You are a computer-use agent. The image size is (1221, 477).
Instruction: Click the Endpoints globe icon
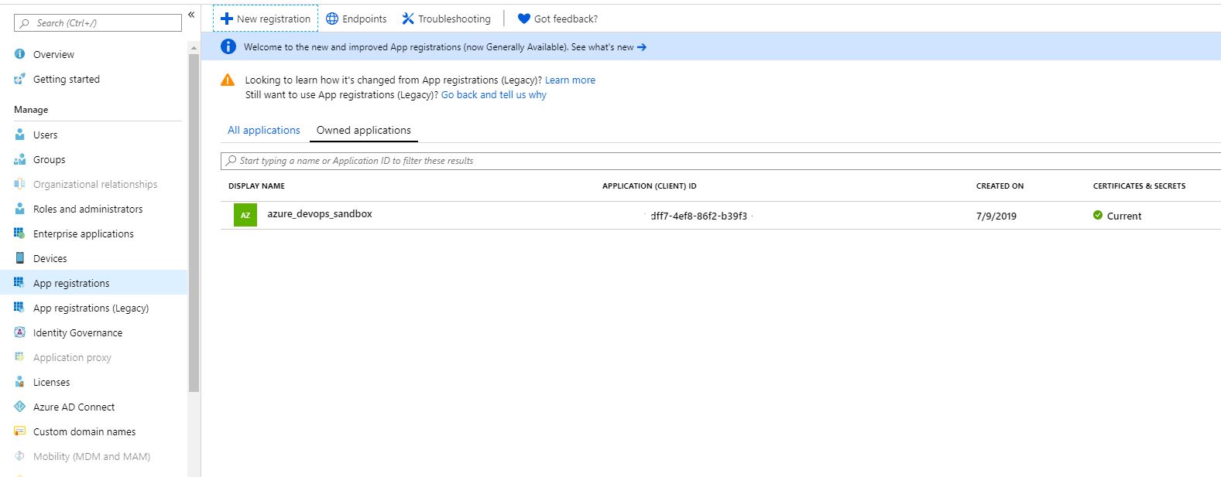pyautogui.click(x=332, y=19)
